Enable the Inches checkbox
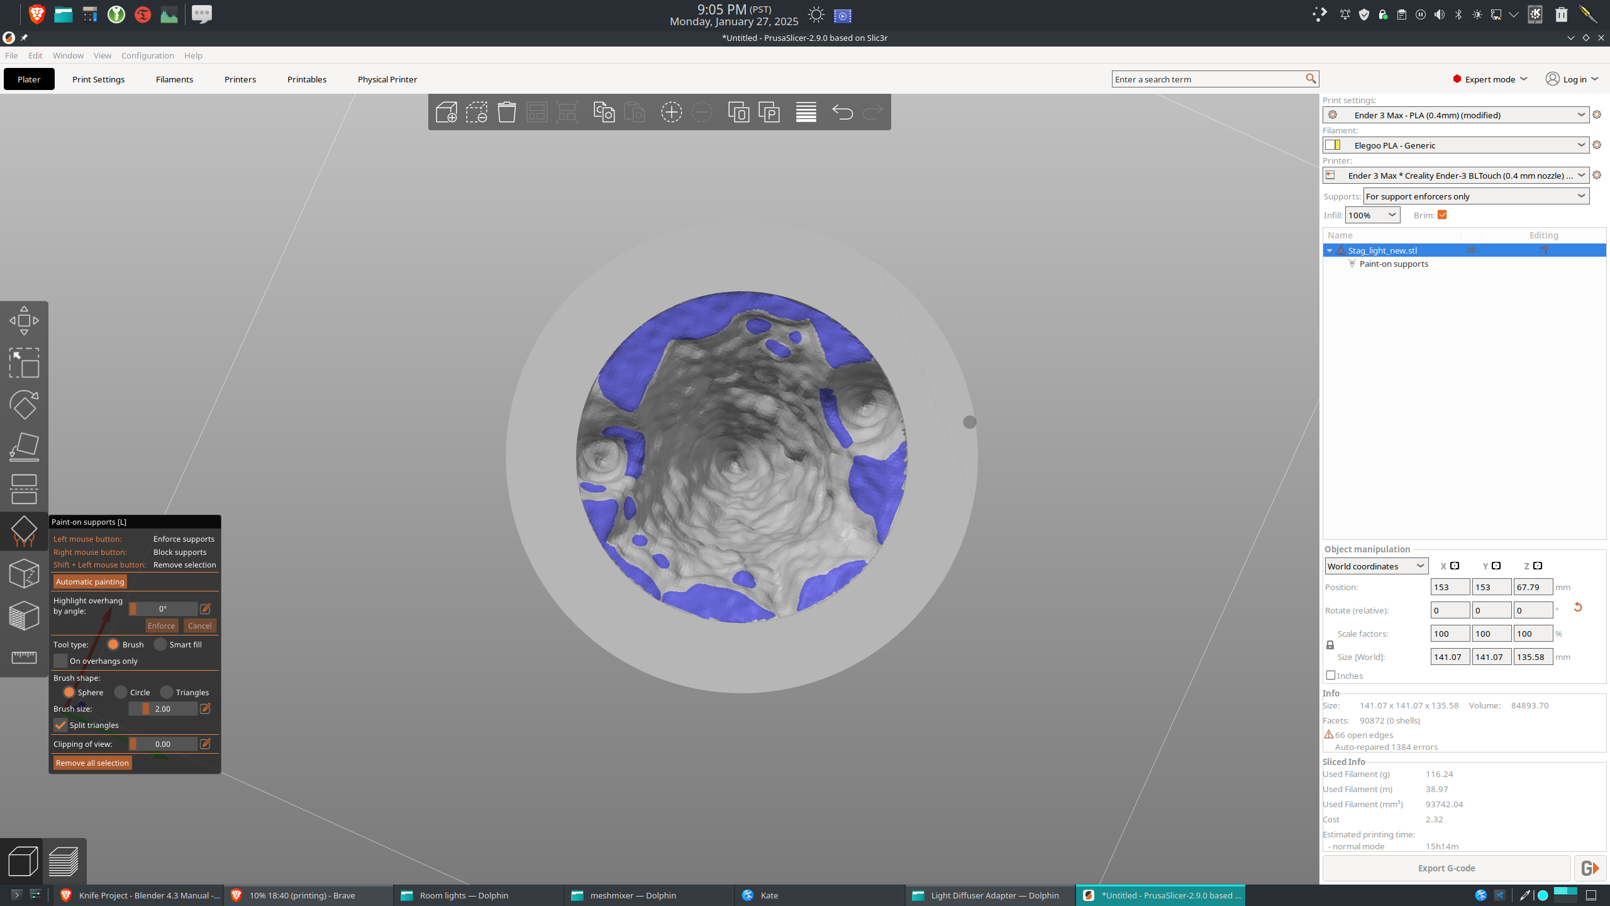This screenshot has width=1610, height=906. tap(1331, 675)
